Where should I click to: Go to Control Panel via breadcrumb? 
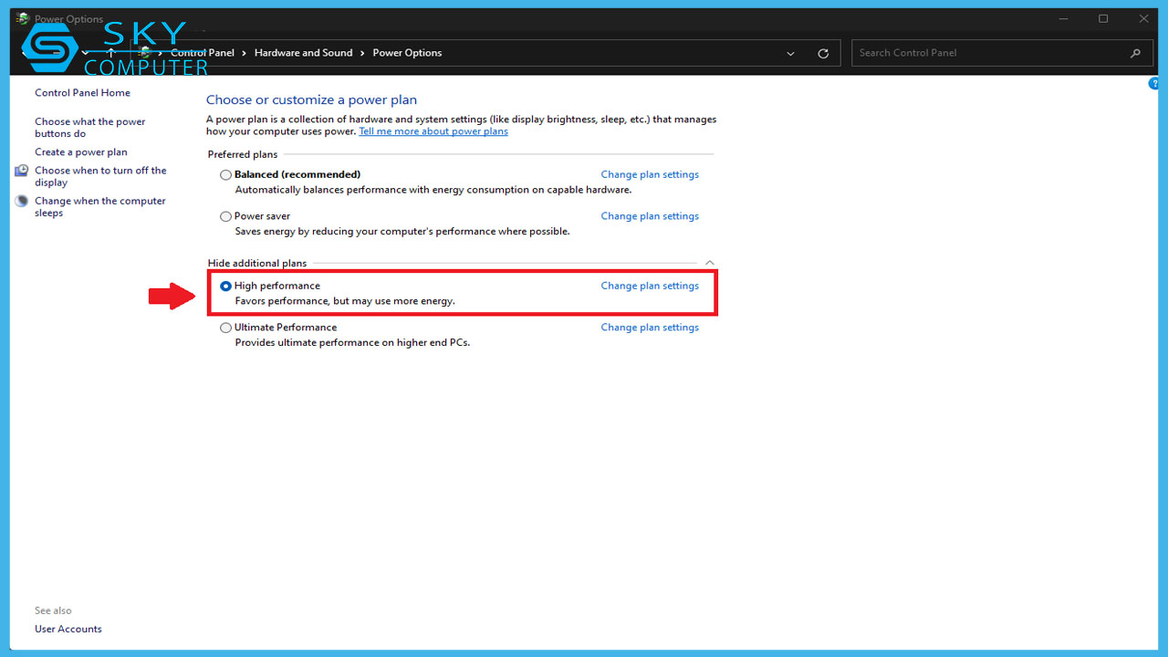click(x=203, y=53)
